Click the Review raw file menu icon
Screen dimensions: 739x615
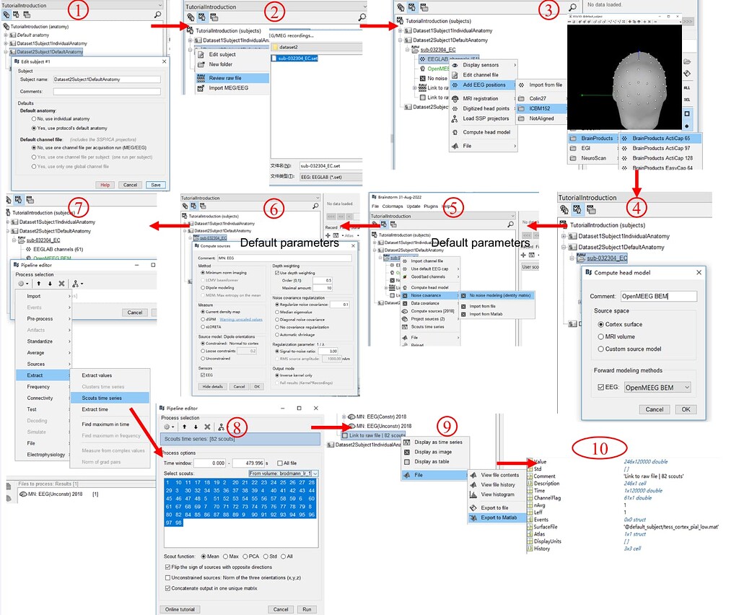201,77
